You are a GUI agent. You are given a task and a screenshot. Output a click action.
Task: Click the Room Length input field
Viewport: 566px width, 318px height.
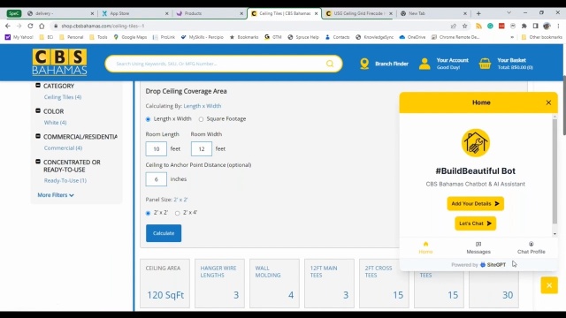[157, 149]
